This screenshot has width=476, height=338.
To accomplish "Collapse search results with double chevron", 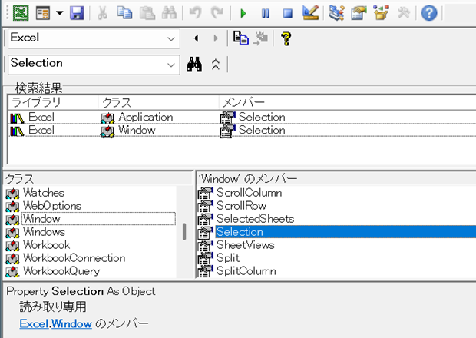I will (x=216, y=65).
